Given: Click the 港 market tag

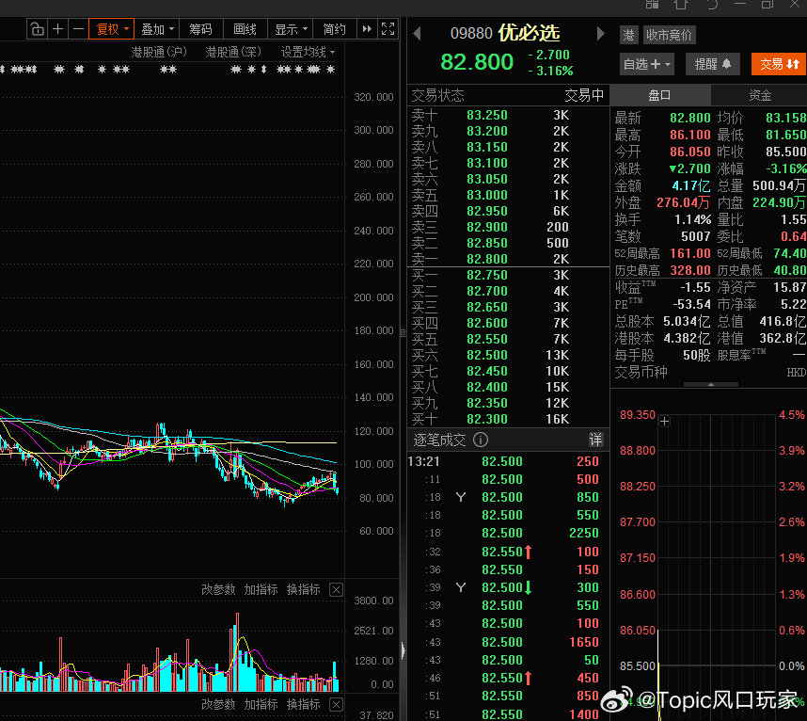Looking at the screenshot, I should [x=629, y=35].
